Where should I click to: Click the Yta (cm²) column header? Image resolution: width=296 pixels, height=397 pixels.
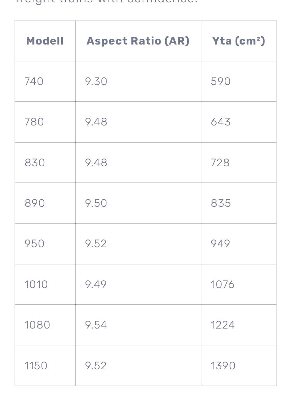pos(239,41)
